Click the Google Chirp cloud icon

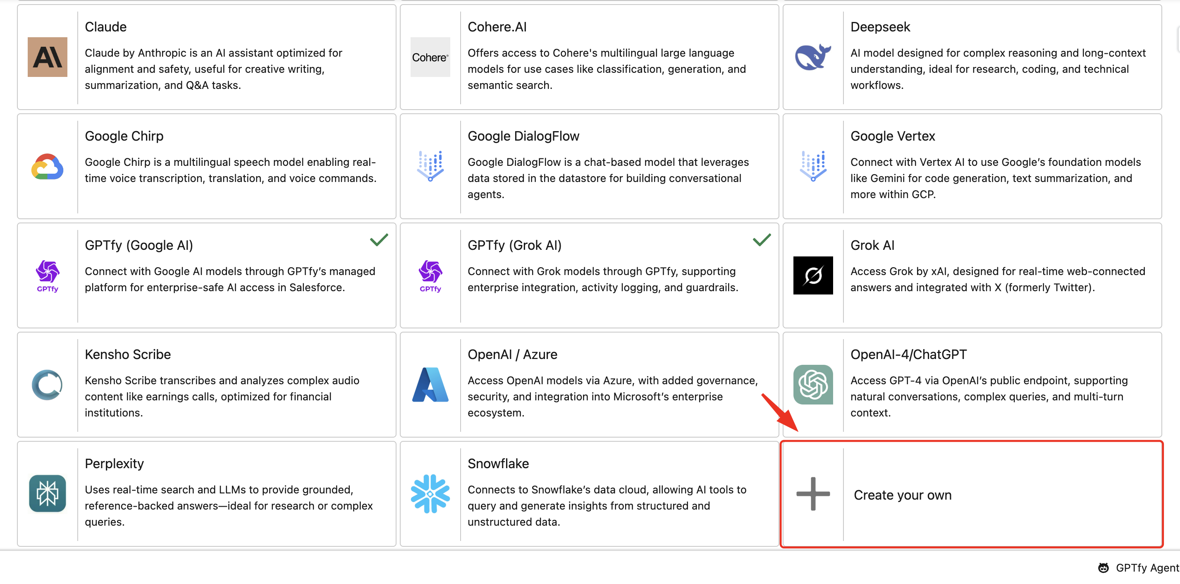click(47, 166)
